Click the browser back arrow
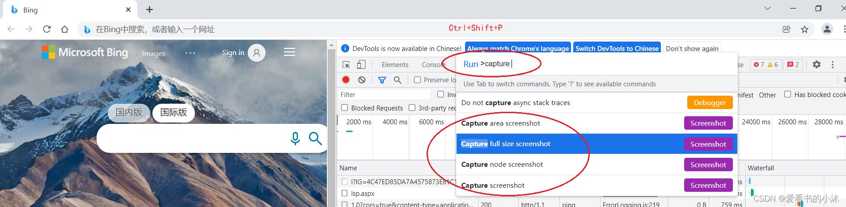 tap(11, 29)
